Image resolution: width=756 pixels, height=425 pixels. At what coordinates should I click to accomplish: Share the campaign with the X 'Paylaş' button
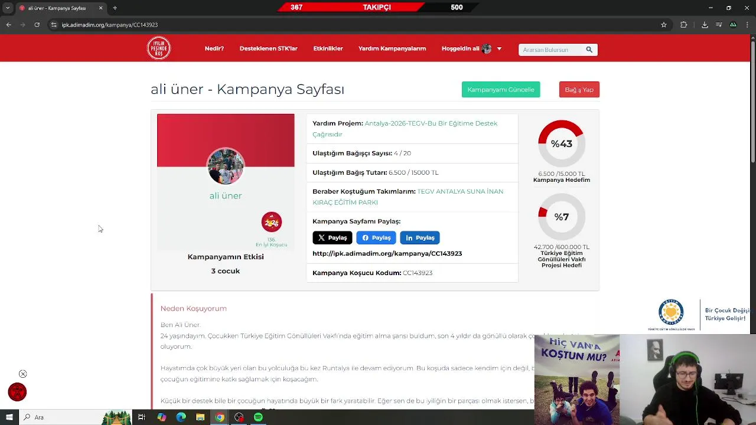click(x=333, y=237)
